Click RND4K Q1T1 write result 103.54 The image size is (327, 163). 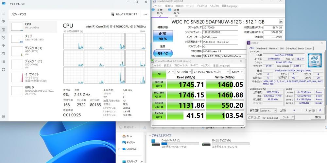coord(225,116)
